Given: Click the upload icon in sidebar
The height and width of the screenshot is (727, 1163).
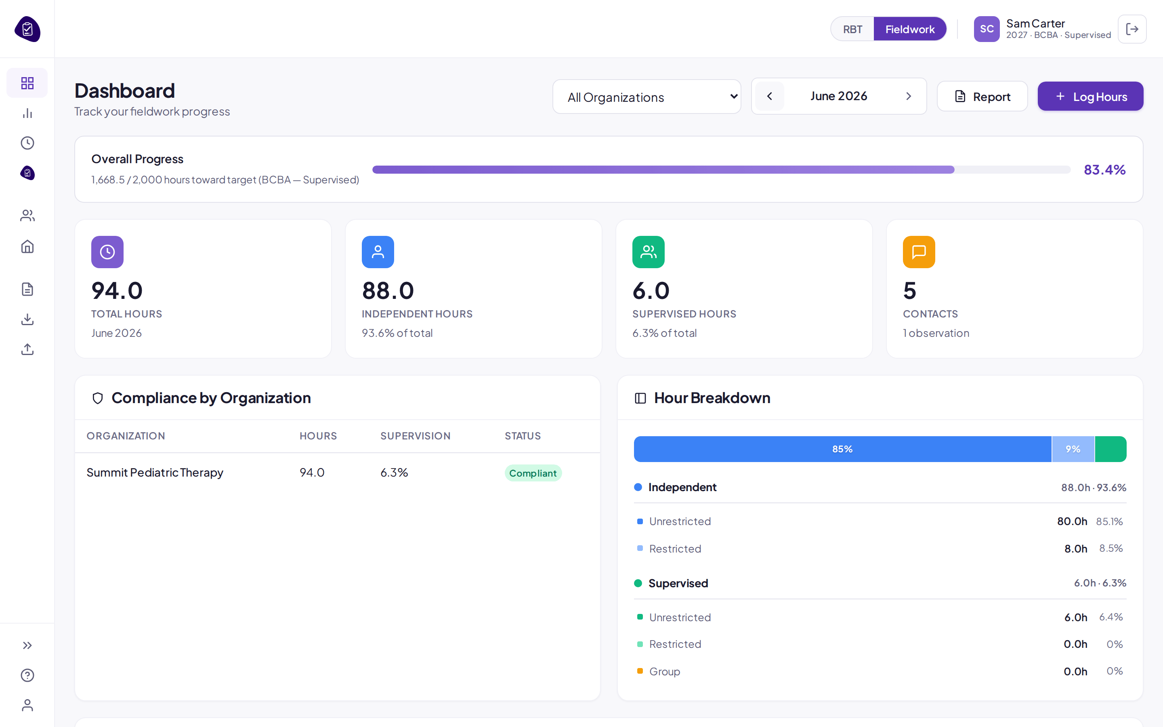Looking at the screenshot, I should [27, 349].
